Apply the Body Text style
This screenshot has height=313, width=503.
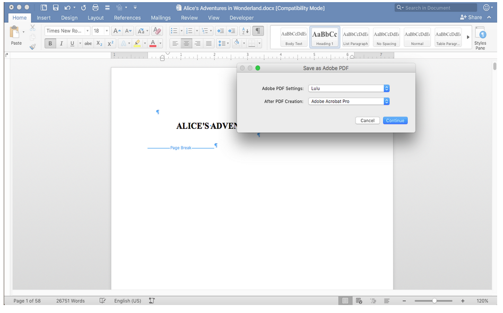pos(294,37)
